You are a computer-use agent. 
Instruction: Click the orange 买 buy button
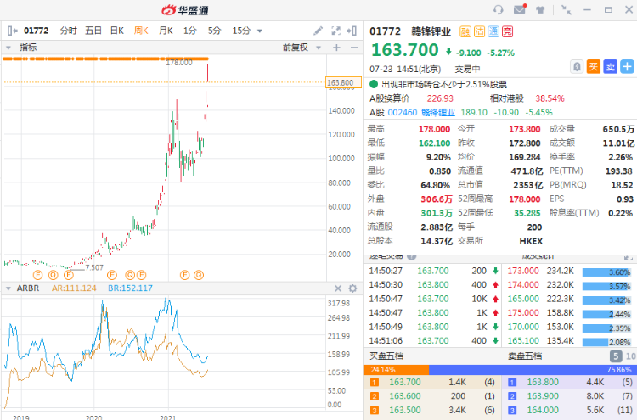coord(594,66)
